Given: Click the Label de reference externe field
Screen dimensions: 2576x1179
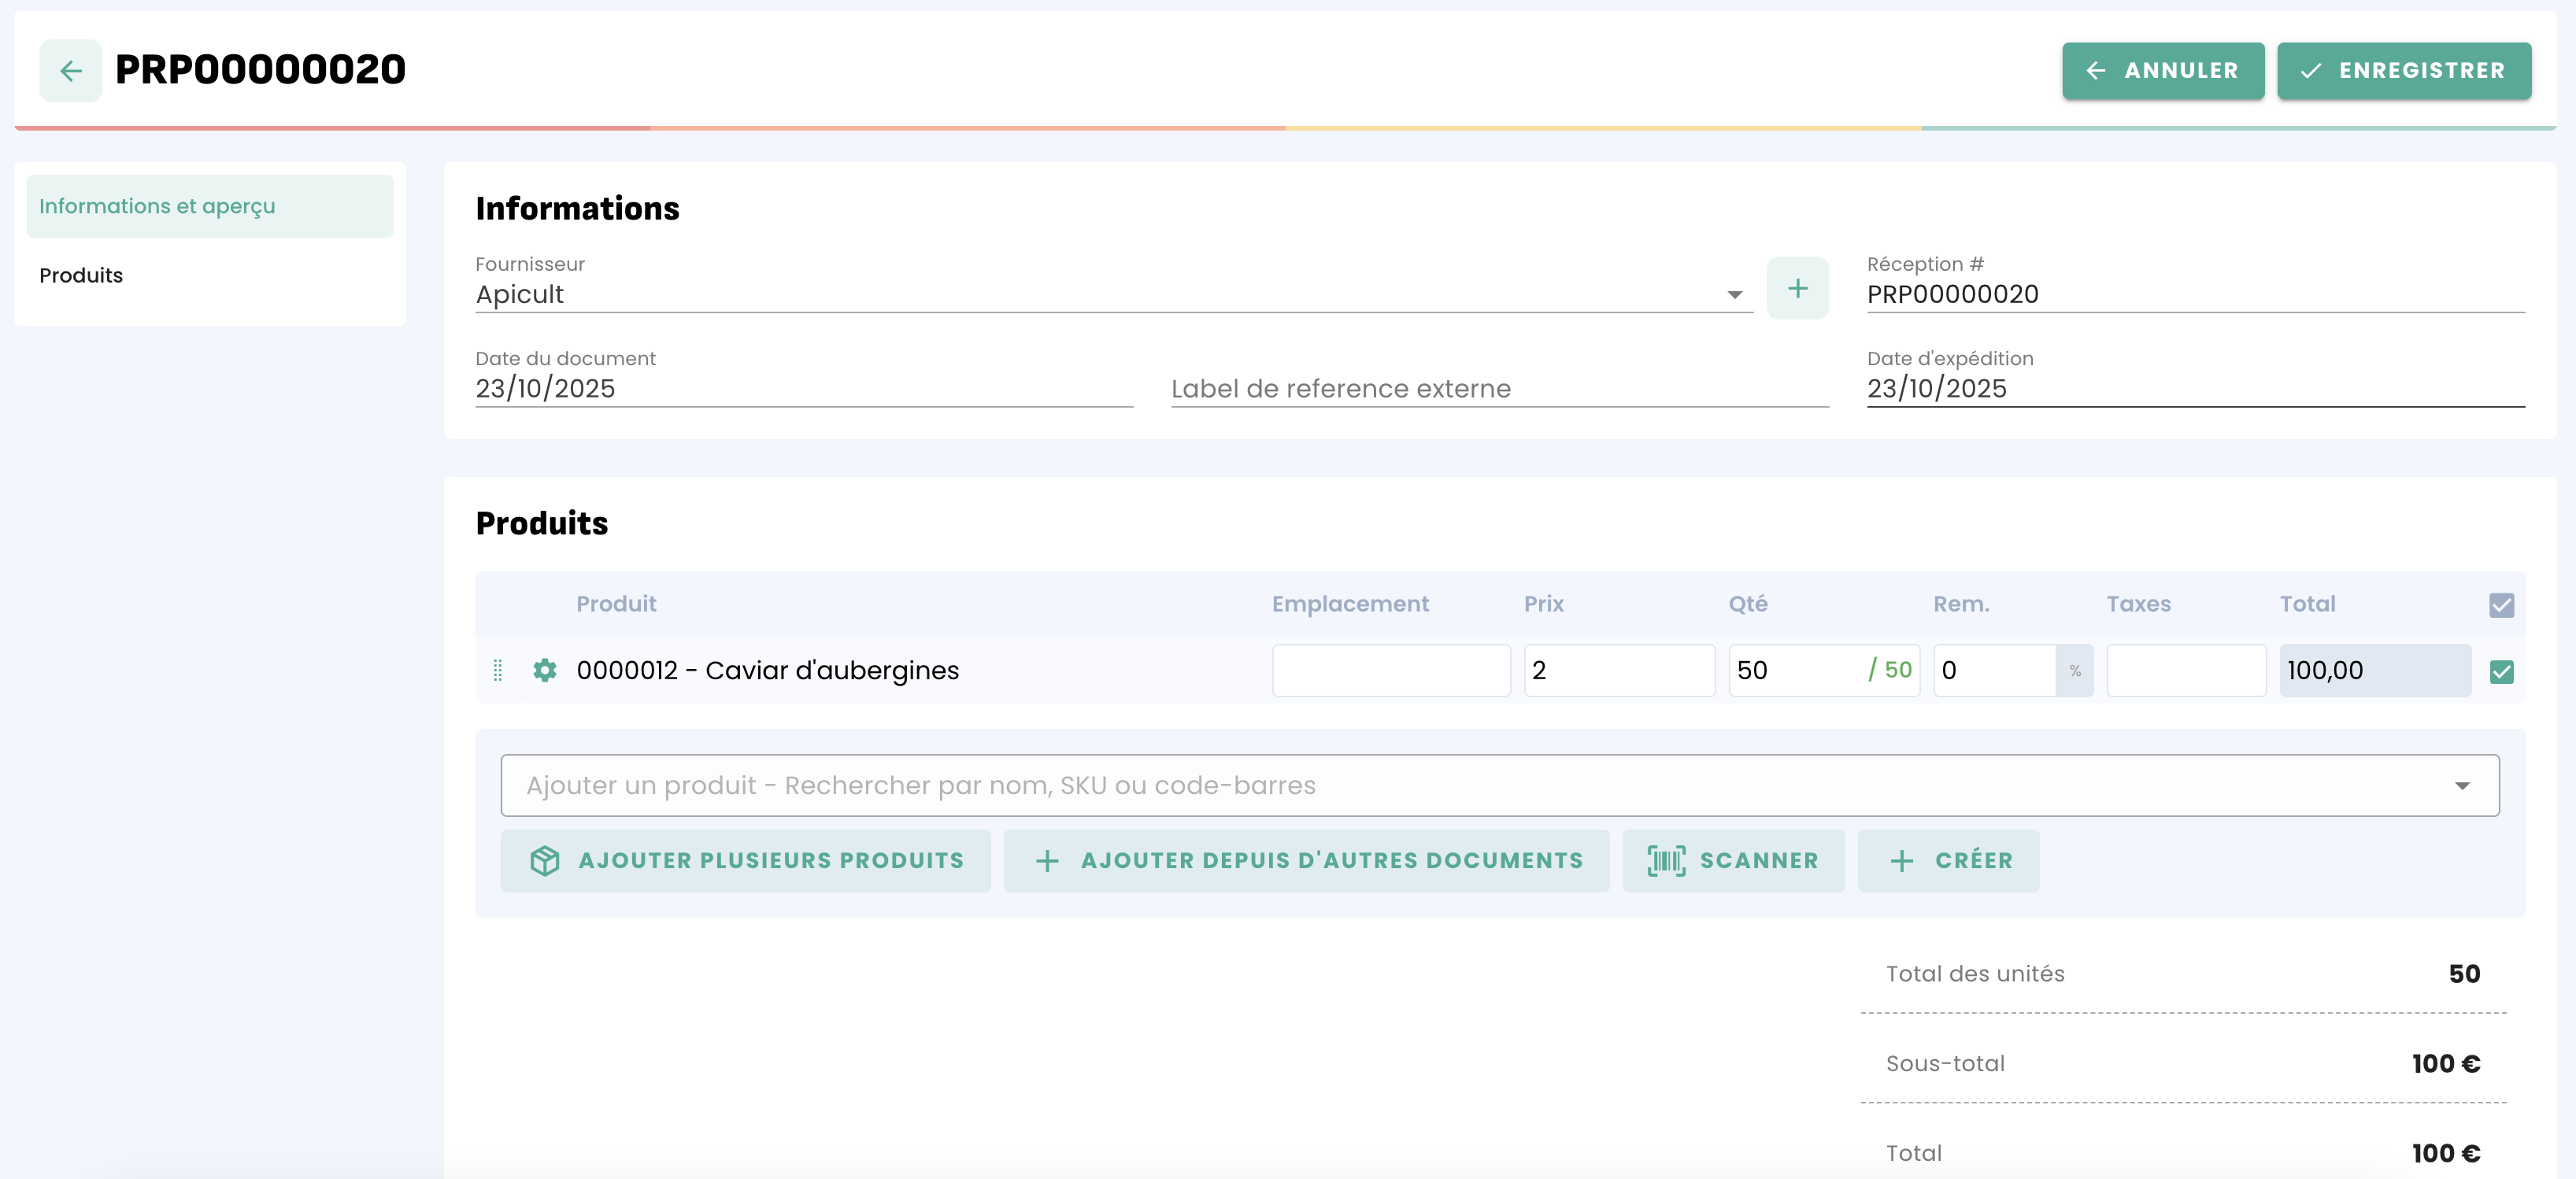Looking at the screenshot, I should (x=1499, y=388).
